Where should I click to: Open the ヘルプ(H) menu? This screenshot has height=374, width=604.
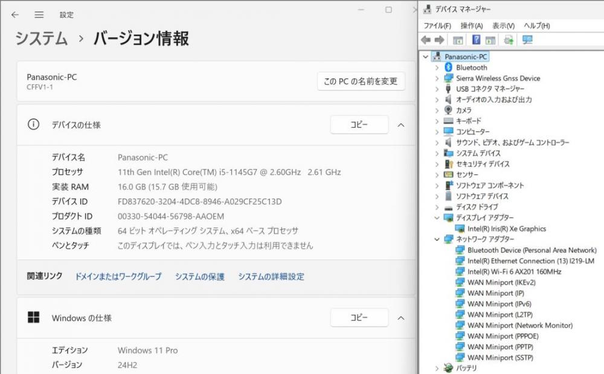536,26
